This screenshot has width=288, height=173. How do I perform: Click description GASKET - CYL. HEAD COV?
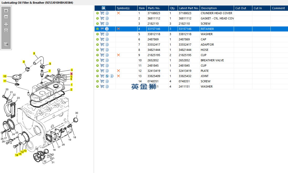click(x=217, y=18)
